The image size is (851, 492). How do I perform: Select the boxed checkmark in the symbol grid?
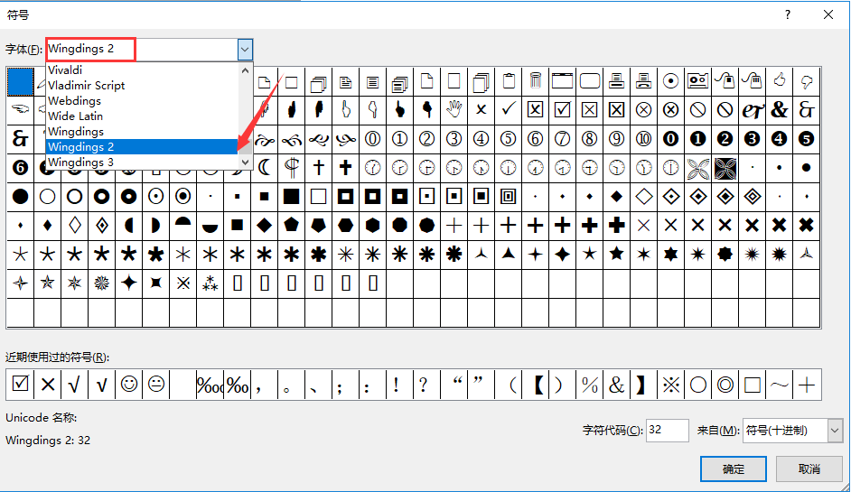click(562, 110)
